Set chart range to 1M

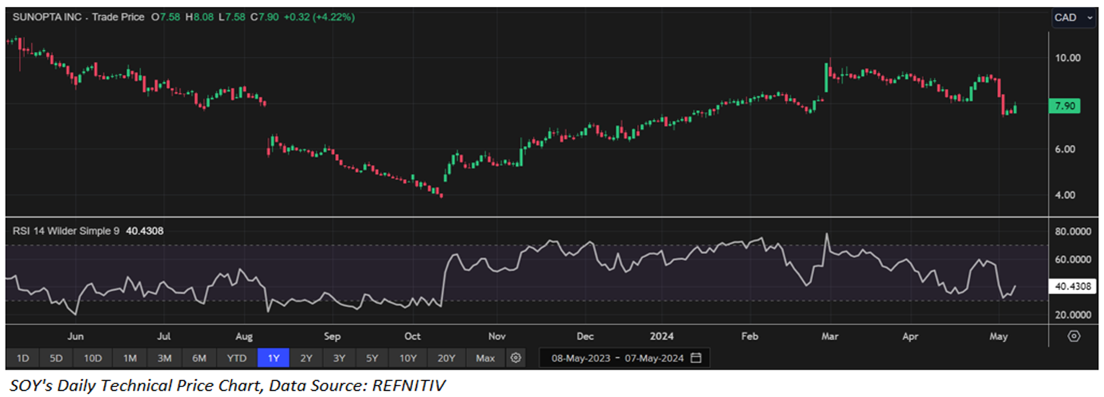coord(130,358)
